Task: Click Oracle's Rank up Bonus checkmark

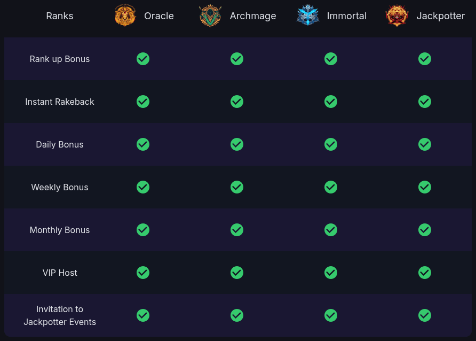Action: (143, 59)
